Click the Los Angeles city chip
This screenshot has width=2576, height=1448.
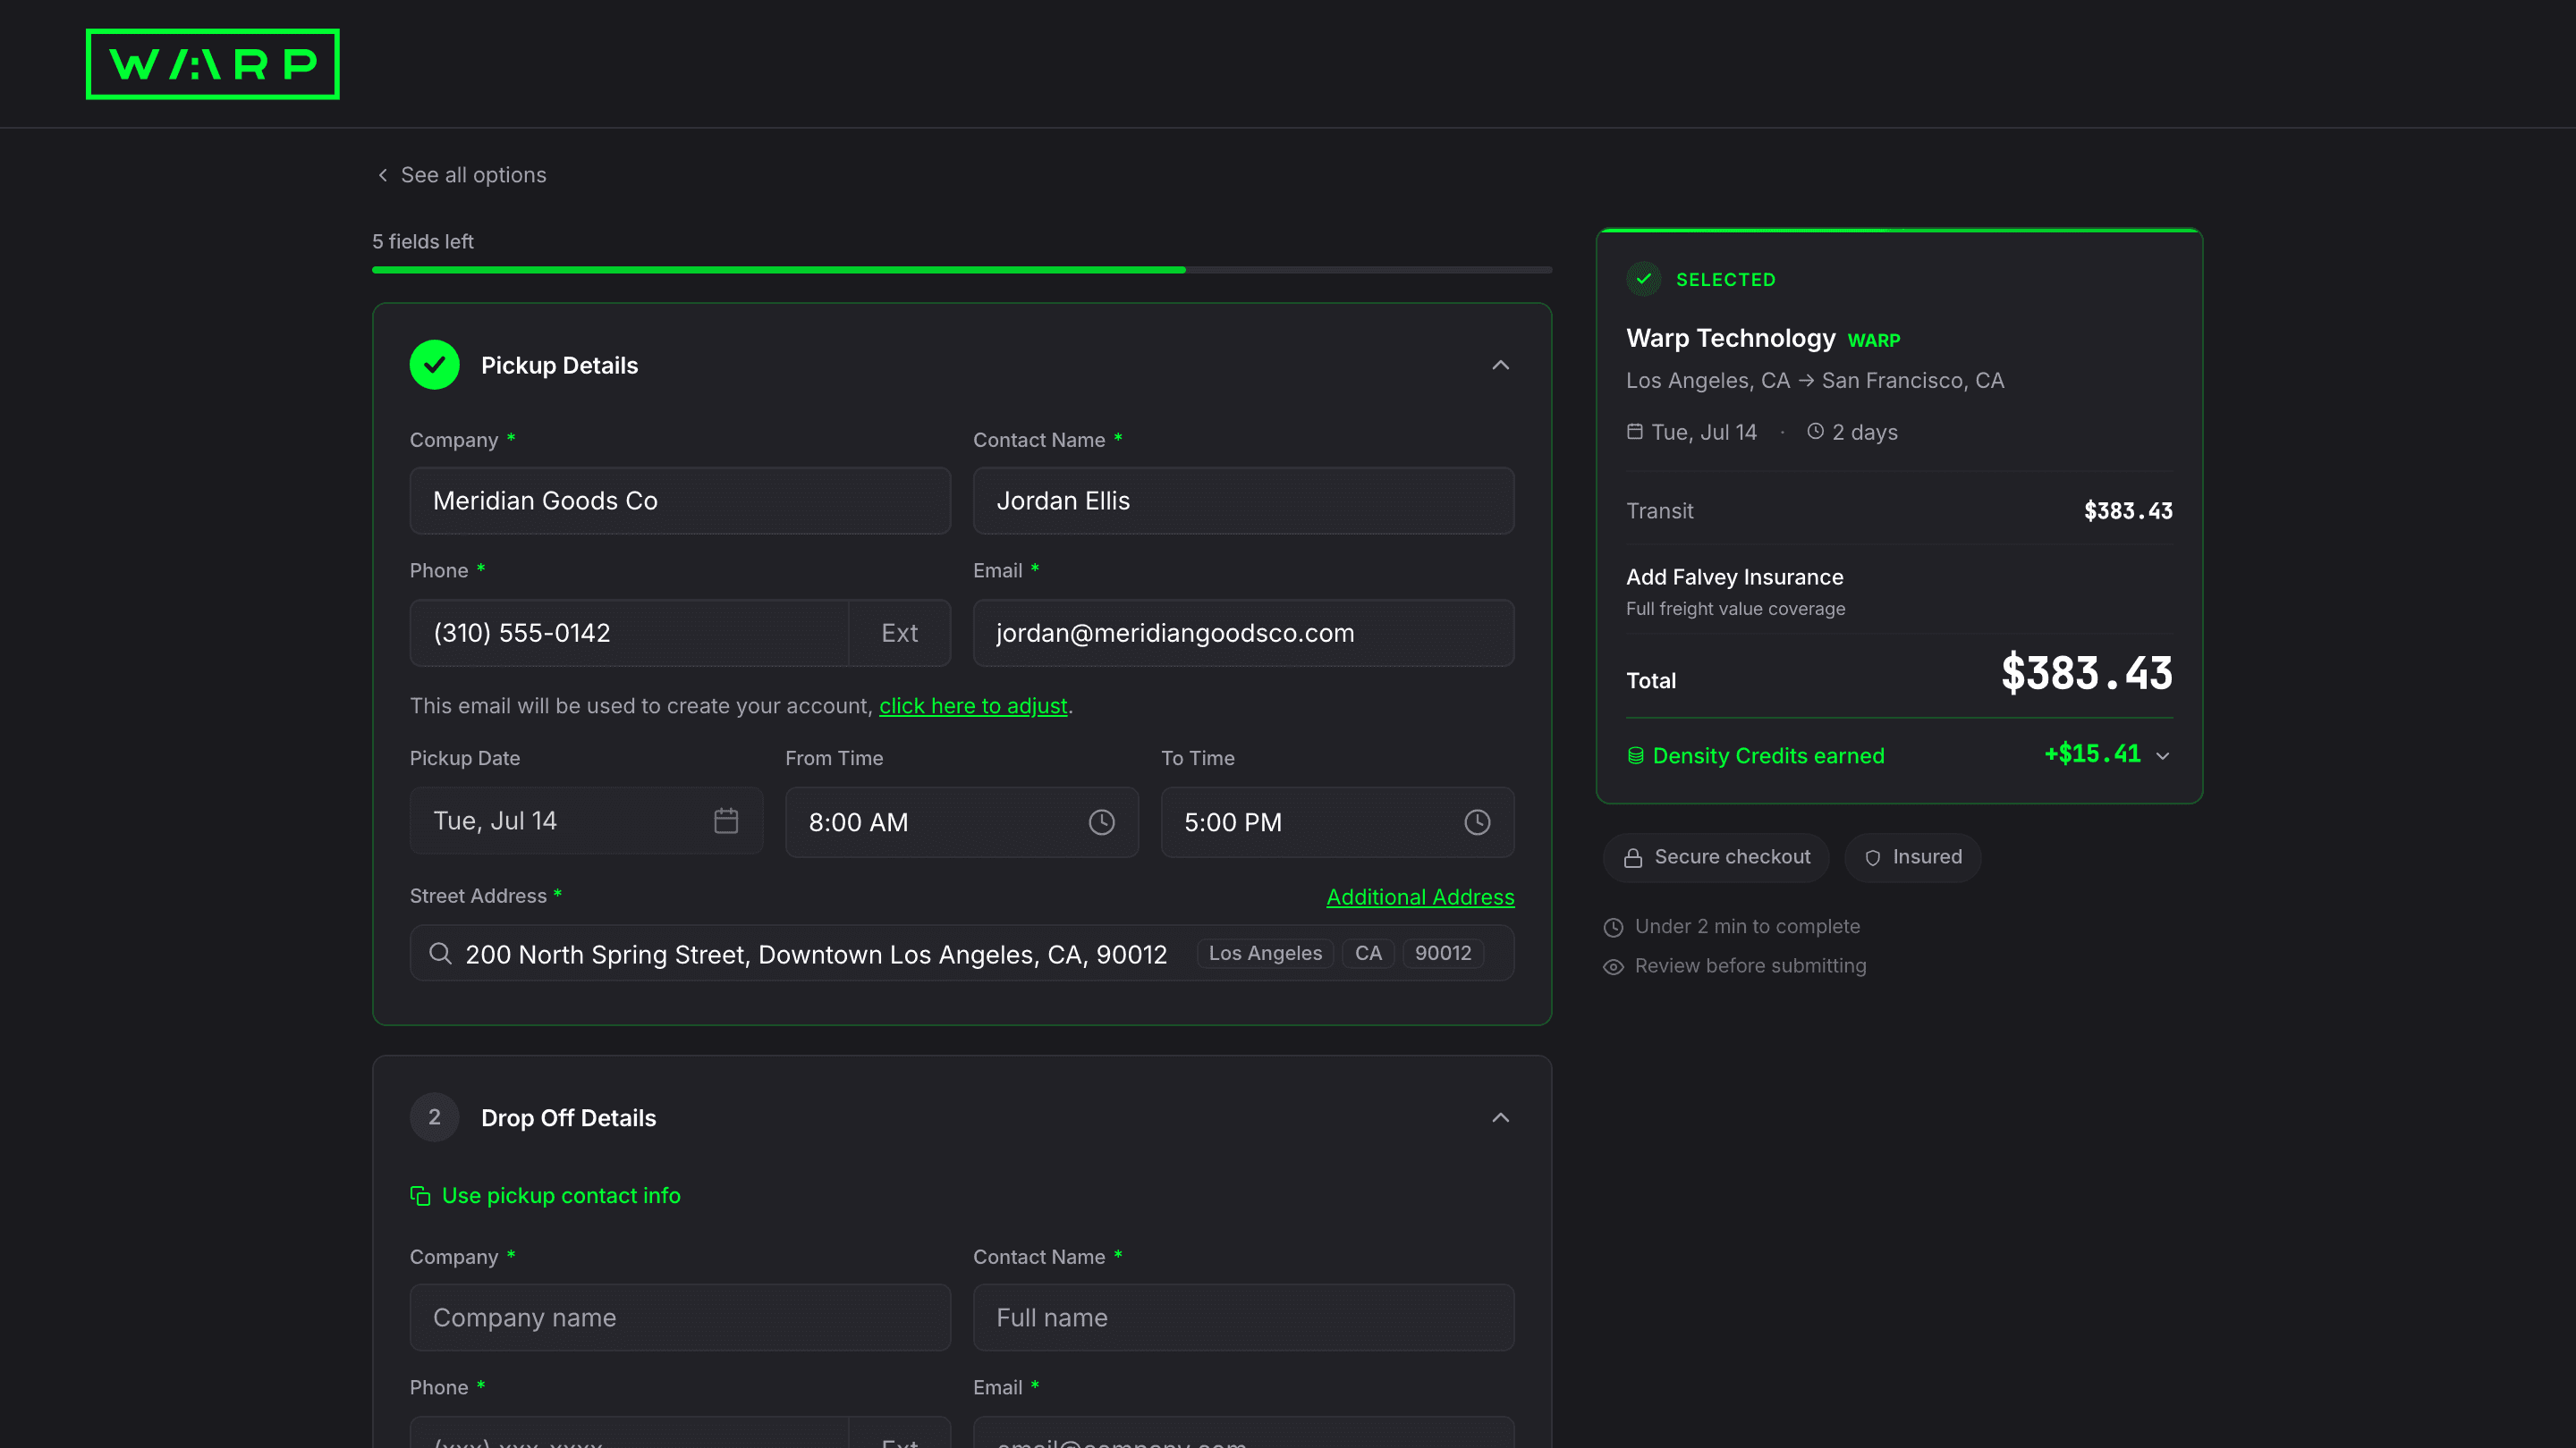point(1265,954)
